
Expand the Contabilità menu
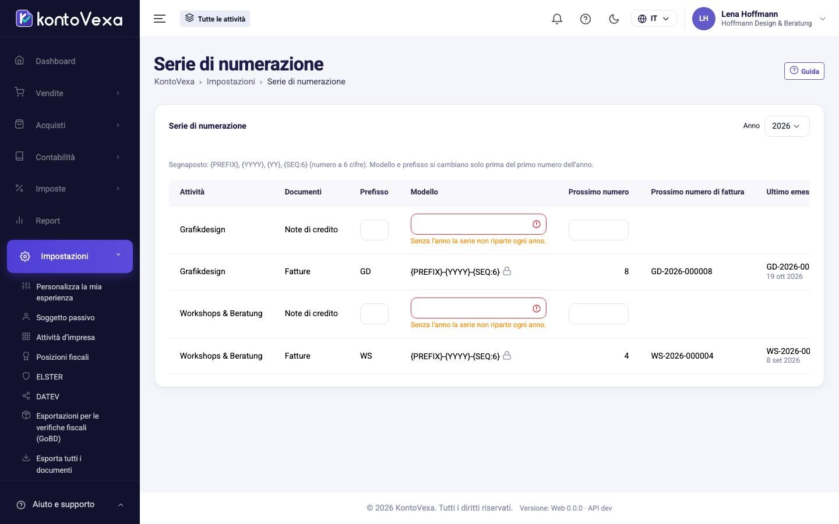point(70,157)
